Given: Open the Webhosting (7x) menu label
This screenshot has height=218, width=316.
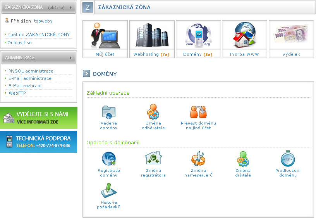Looking at the screenshot, I should coord(151,54).
